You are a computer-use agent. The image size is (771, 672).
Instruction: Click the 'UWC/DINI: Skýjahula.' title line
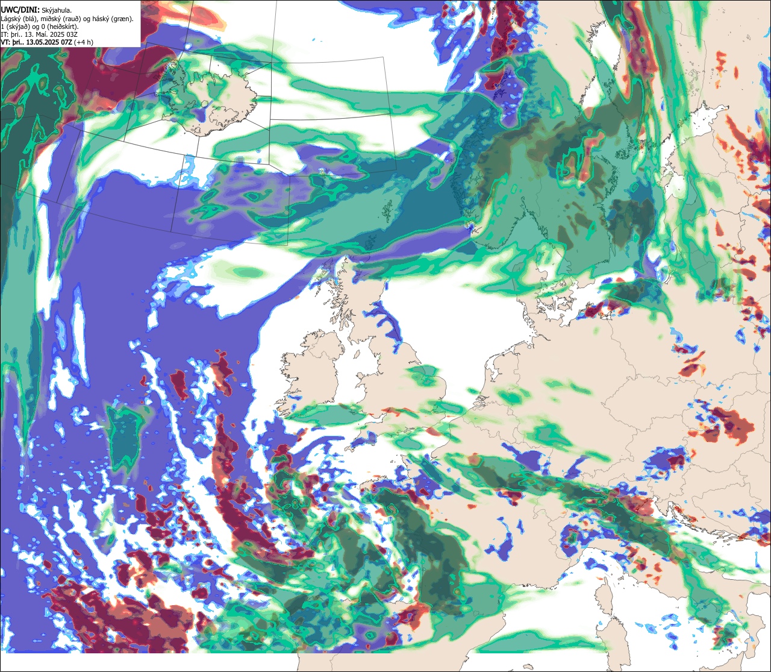(x=36, y=10)
